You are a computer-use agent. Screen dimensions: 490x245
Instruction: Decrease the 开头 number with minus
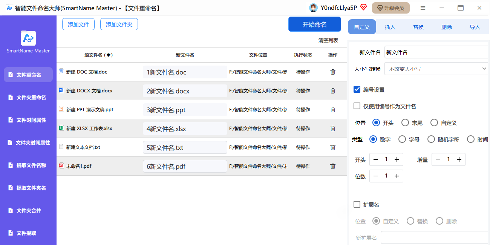[x=376, y=159]
